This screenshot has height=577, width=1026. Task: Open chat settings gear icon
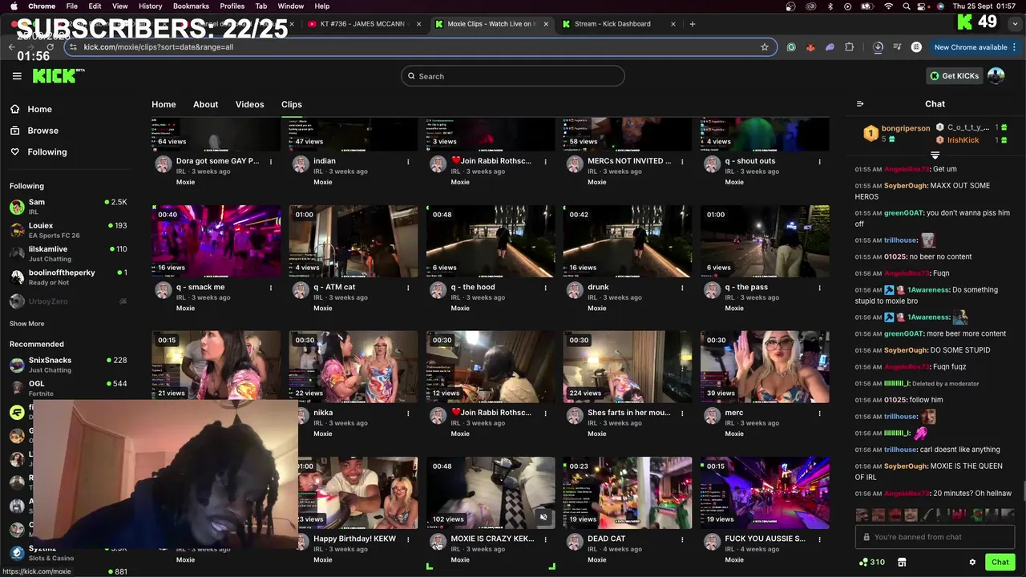972,563
